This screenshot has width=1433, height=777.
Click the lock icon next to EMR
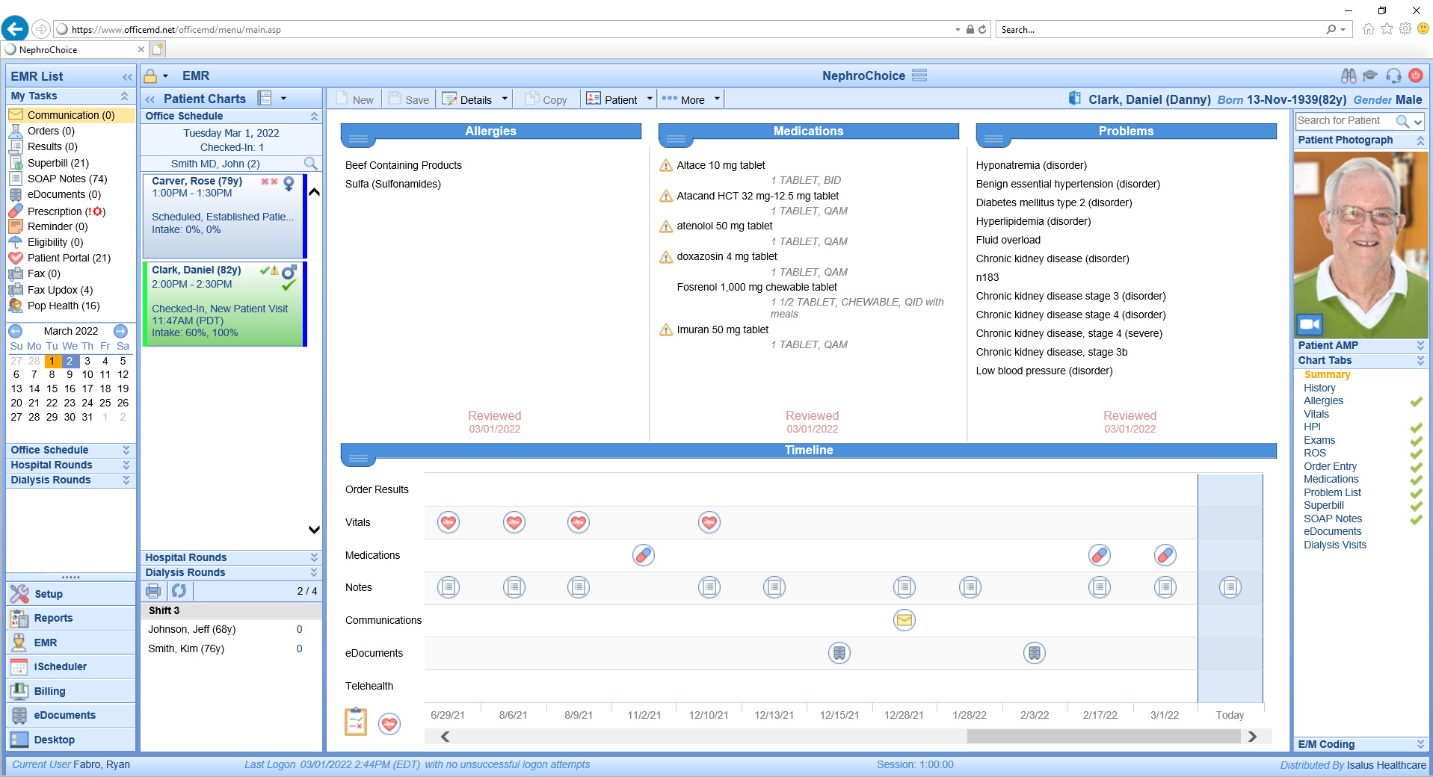point(150,76)
